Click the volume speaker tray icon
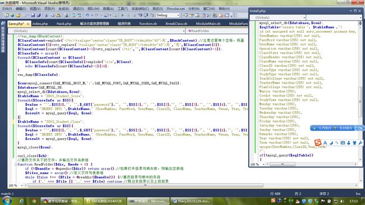The width and height of the screenshot is (365, 205). 342,201
